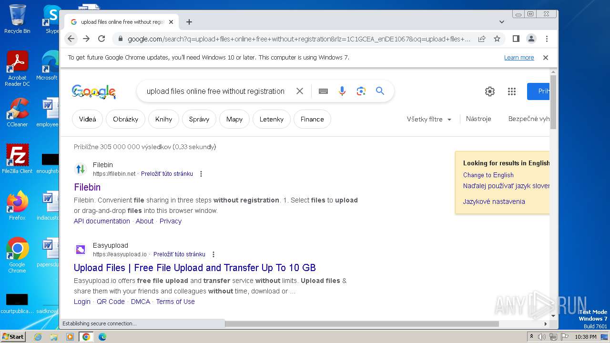Open Easyupload Upload Files result
The height and width of the screenshot is (343, 610).
(x=195, y=268)
